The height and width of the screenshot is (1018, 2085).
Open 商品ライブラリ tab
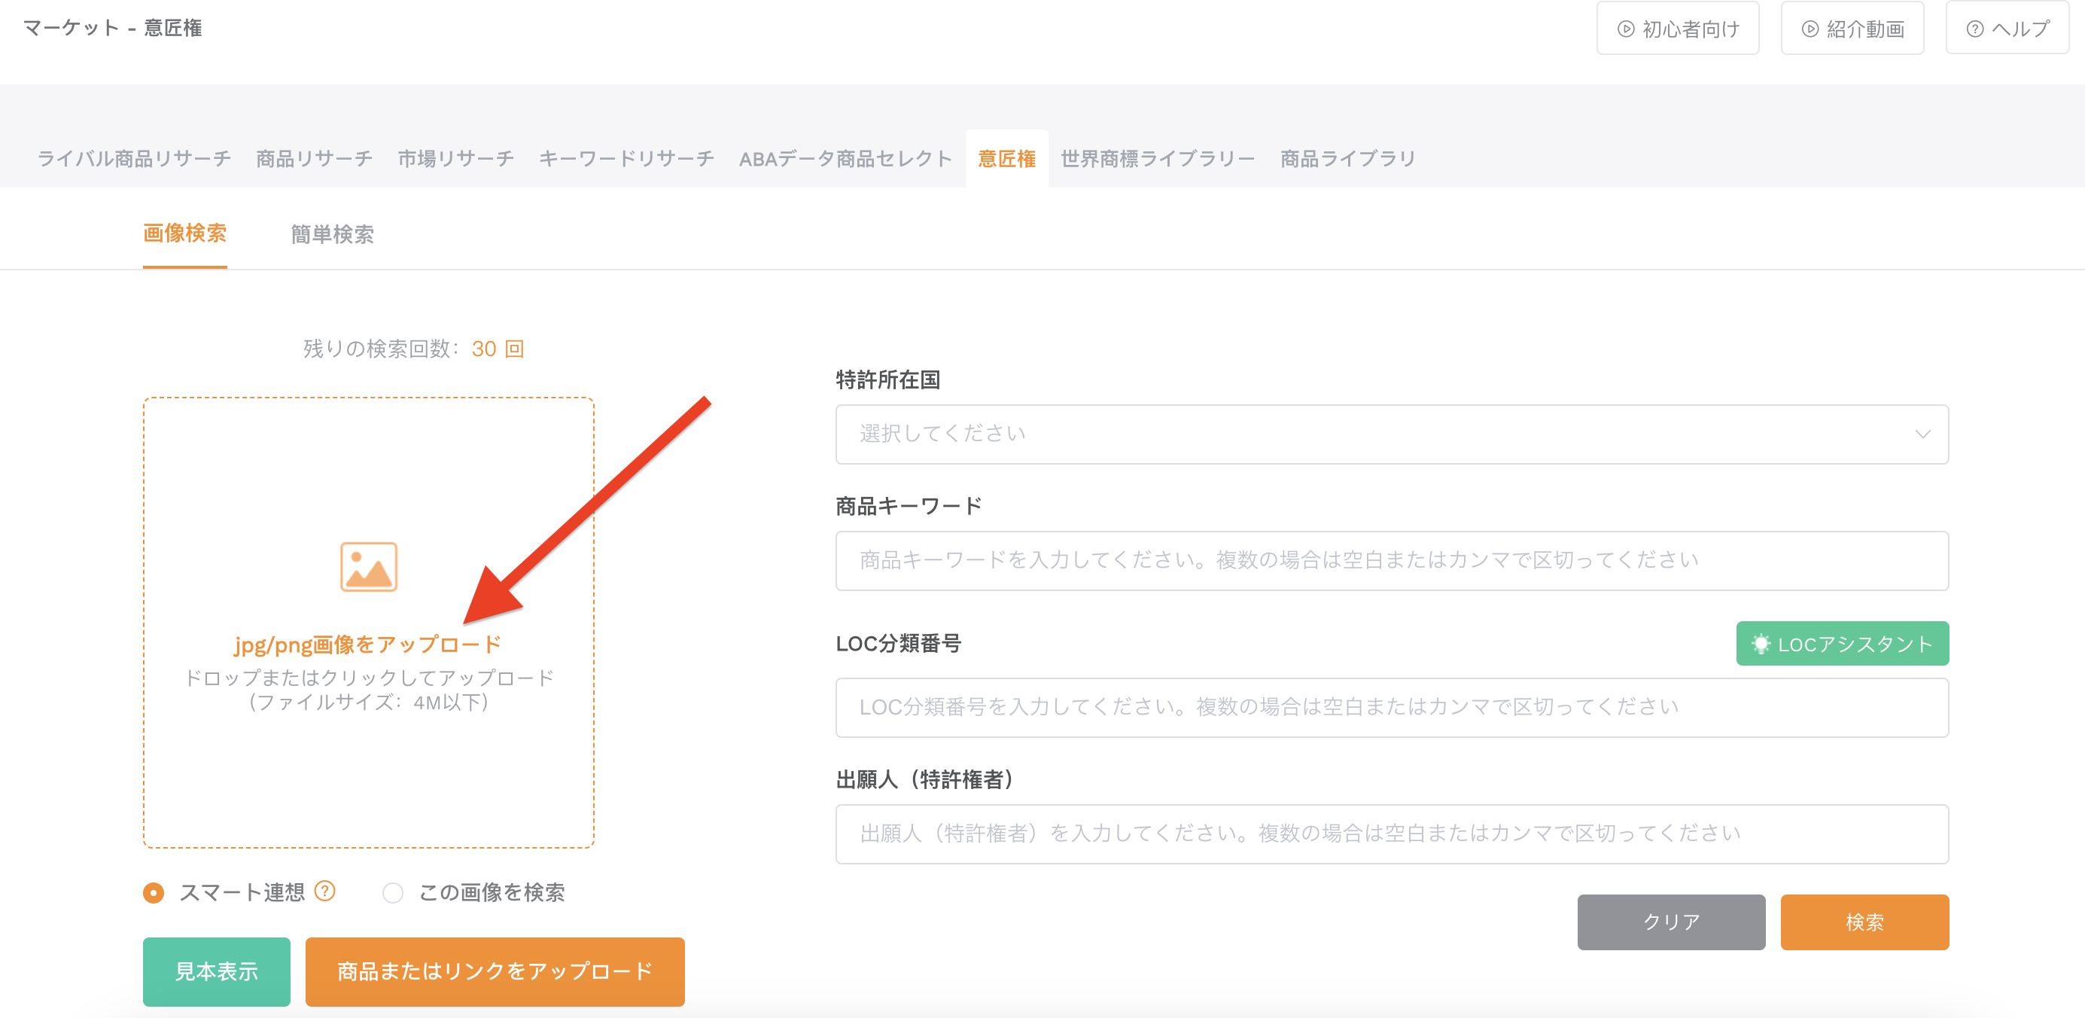1347,159
